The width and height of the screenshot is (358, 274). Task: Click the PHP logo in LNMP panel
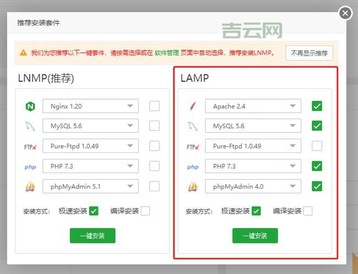pos(30,167)
